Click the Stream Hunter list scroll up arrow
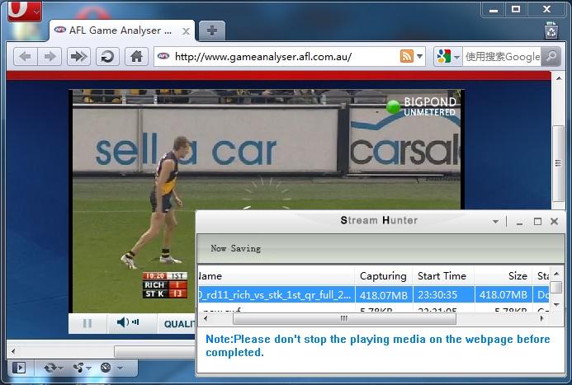This screenshot has width=572, height=385. tap(556, 273)
